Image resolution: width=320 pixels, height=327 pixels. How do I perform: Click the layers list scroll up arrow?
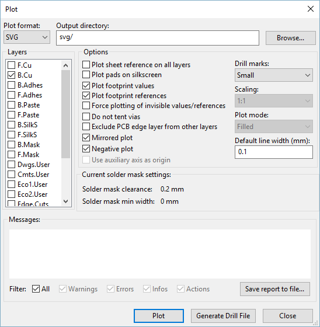66,65
